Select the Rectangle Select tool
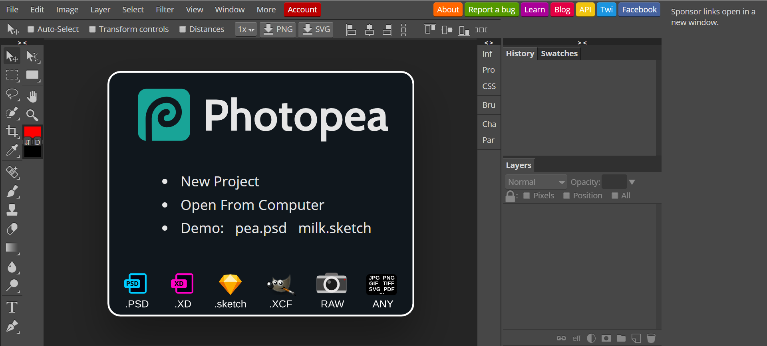767x346 pixels. (x=12, y=75)
